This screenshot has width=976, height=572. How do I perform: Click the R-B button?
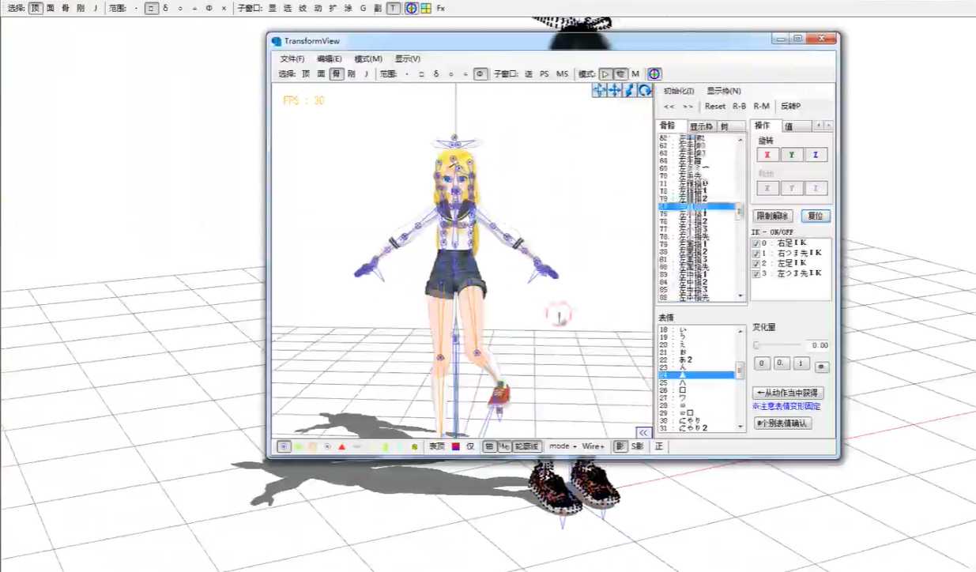tap(739, 107)
